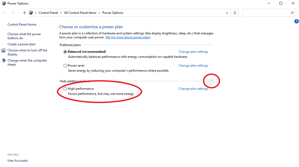Collapse the Hide additional plans chevron
The width and height of the screenshot is (299, 167).
[x=211, y=81]
